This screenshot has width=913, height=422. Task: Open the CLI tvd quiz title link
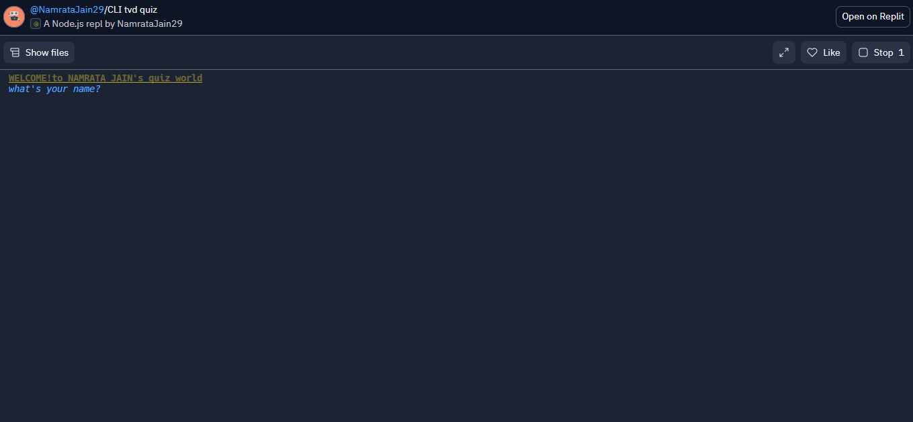(x=132, y=9)
